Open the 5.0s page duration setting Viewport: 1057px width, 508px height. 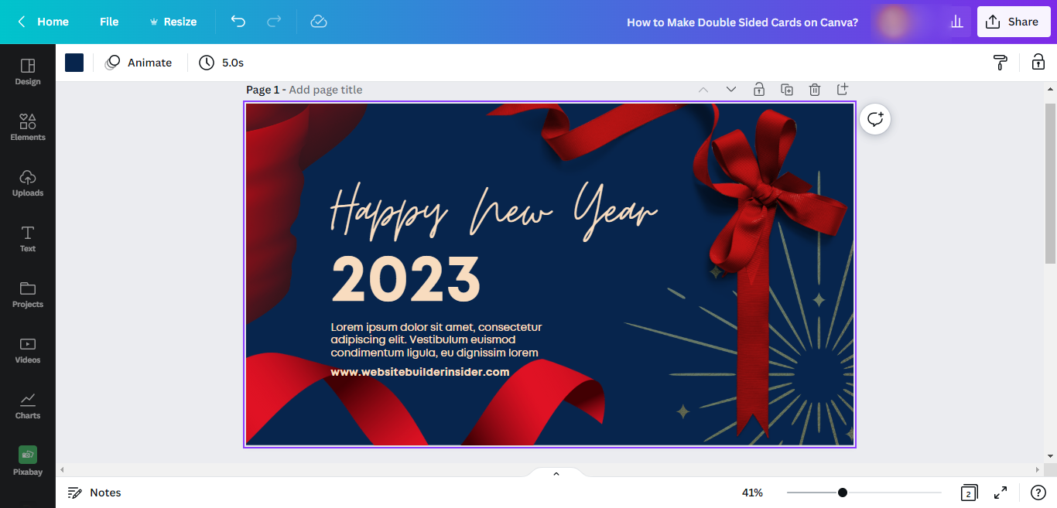click(x=221, y=63)
